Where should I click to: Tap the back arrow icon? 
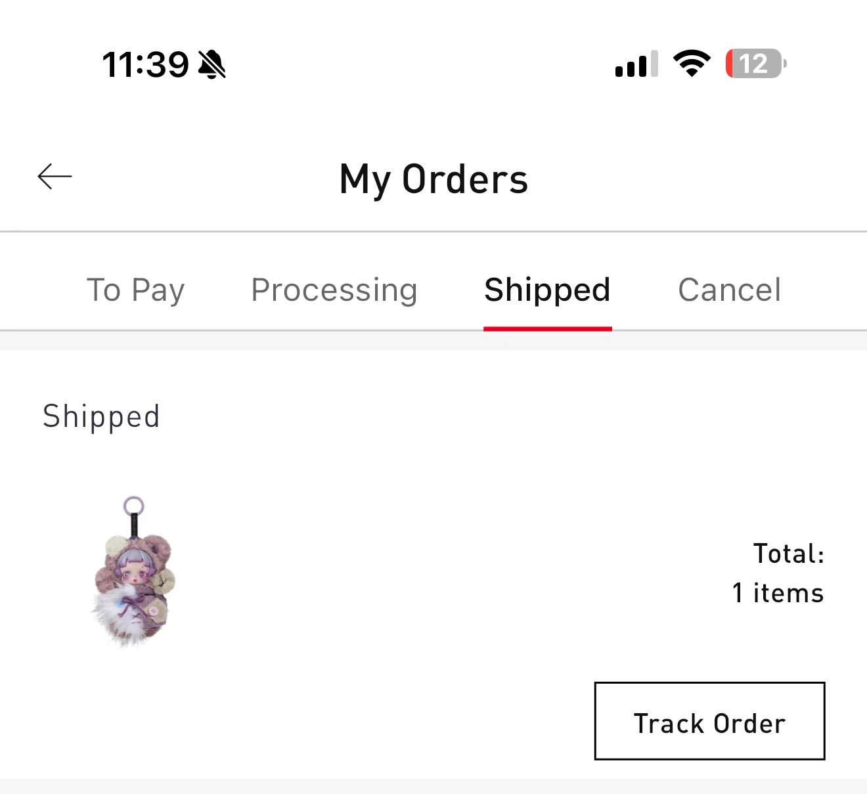pyautogui.click(x=55, y=177)
